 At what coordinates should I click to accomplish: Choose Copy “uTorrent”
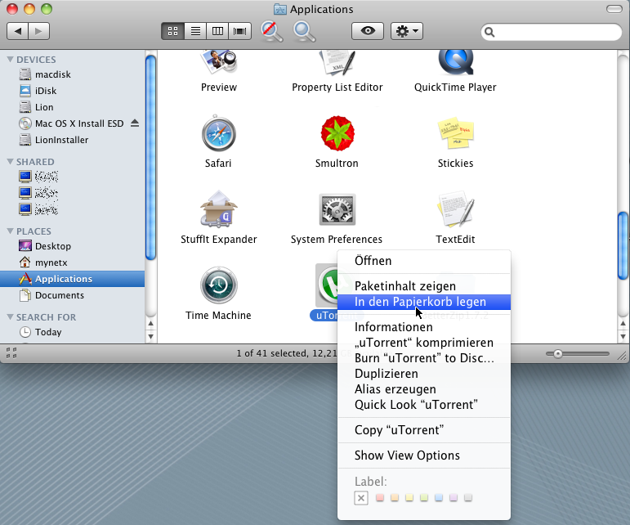click(424, 430)
